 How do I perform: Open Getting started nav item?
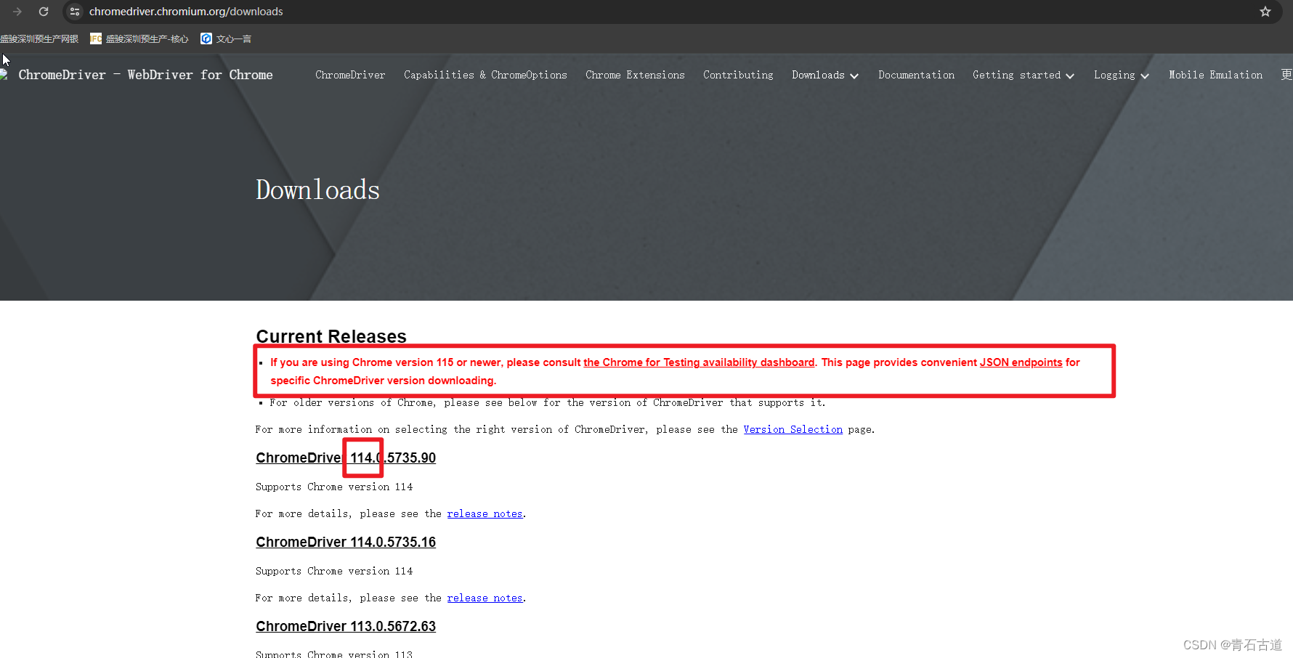(1016, 75)
